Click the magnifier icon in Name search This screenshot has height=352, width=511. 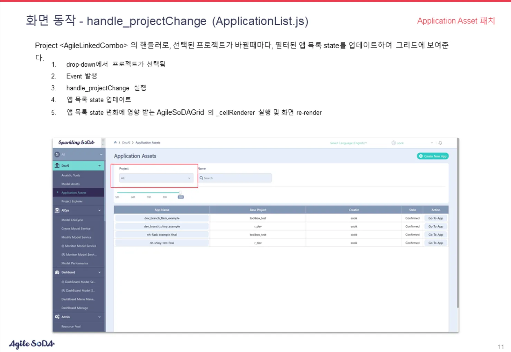tap(201, 178)
